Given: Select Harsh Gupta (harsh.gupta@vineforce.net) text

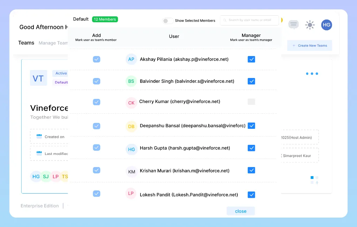Looking at the screenshot, I should [x=185, y=148].
